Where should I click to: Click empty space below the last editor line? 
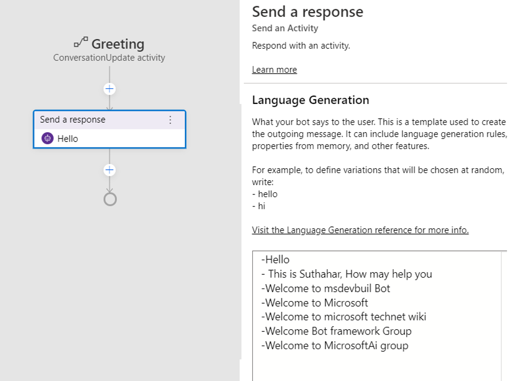pos(376,367)
